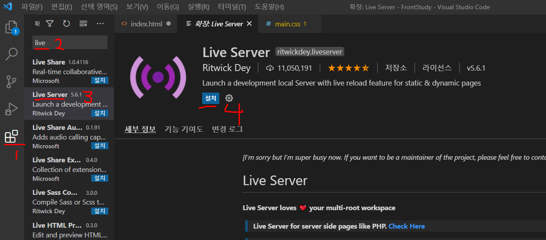546x240 pixels.
Task: Select Live Share Extension Pack row
Action: [69, 169]
